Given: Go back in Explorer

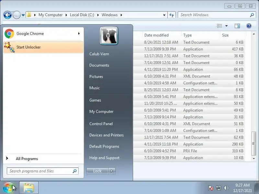Looking at the screenshot, I should pos(7,15).
